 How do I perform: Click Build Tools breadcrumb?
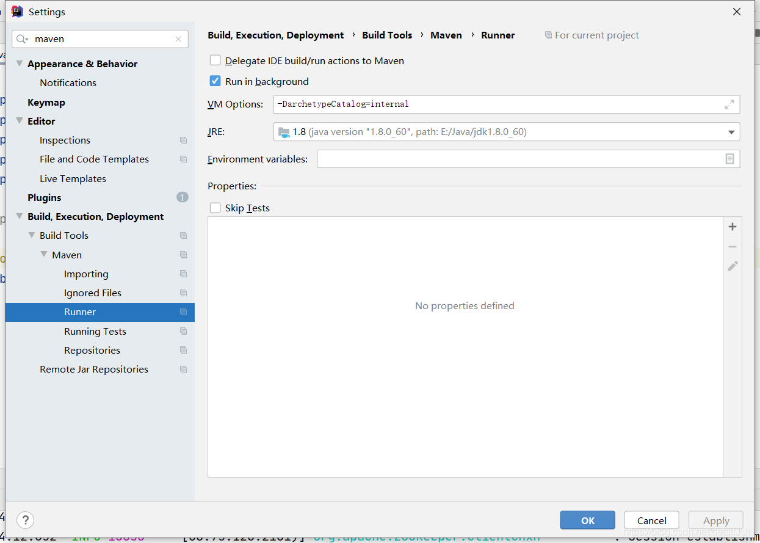click(387, 35)
